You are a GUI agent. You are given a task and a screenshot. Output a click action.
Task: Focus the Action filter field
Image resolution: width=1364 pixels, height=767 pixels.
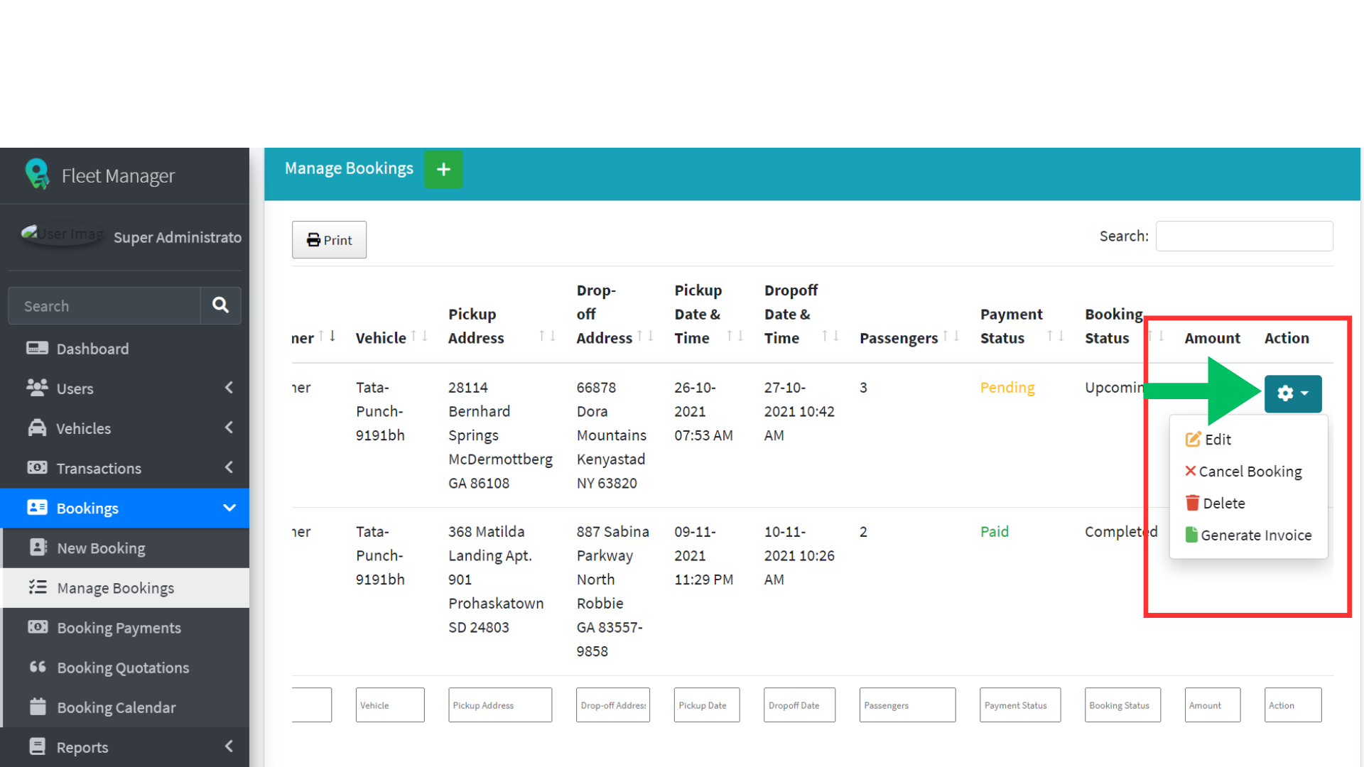1293,705
